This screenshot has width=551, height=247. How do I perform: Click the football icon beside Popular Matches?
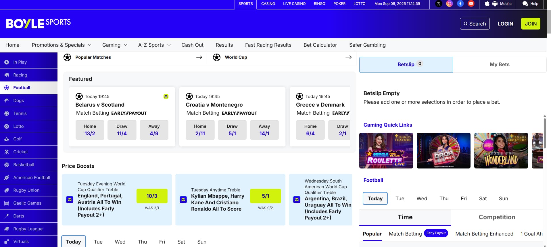(x=67, y=57)
